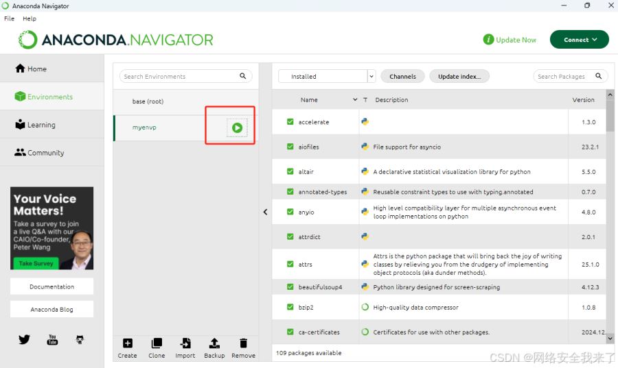Click the scrollbar down arrow in package list

tap(610, 338)
